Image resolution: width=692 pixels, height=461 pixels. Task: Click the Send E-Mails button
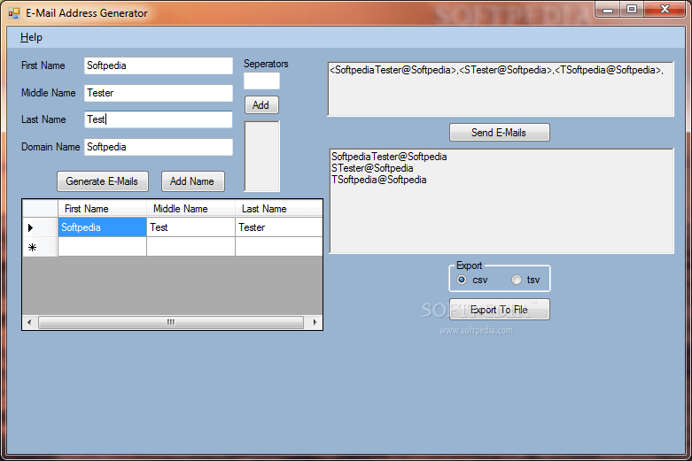coord(499,132)
